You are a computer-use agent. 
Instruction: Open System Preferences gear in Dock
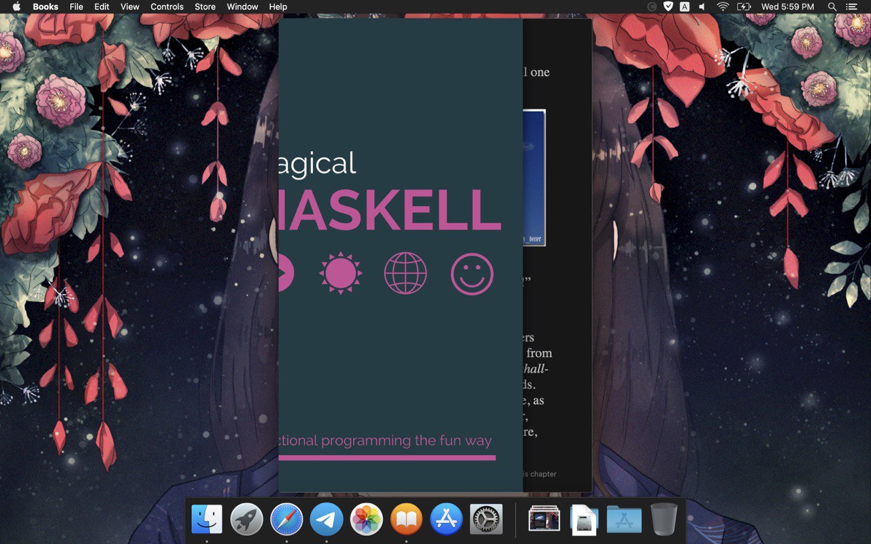coord(487,520)
